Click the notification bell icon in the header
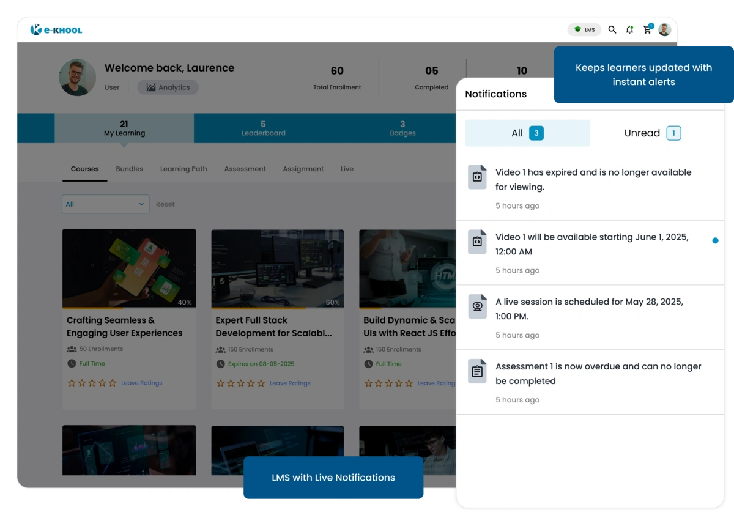The image size is (734, 518). point(629,29)
